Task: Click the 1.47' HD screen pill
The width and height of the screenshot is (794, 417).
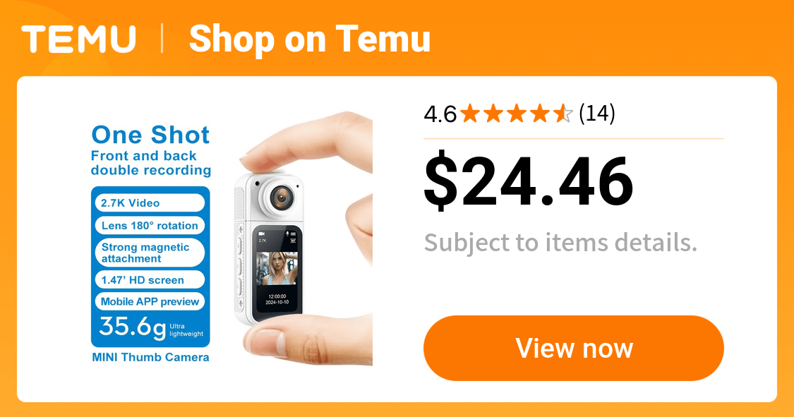Action: 150,280
